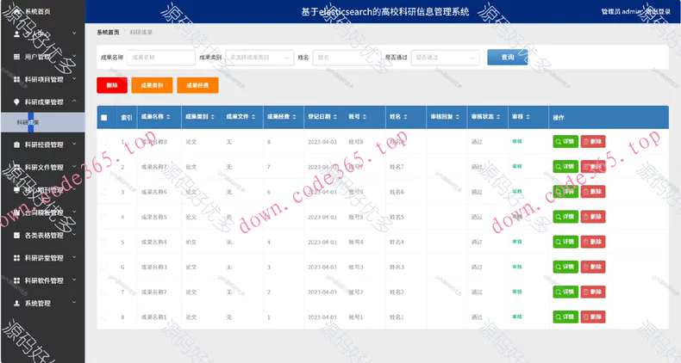Tick the checkbox for row 成果名称5
This screenshot has width=681, height=363.
(103, 217)
